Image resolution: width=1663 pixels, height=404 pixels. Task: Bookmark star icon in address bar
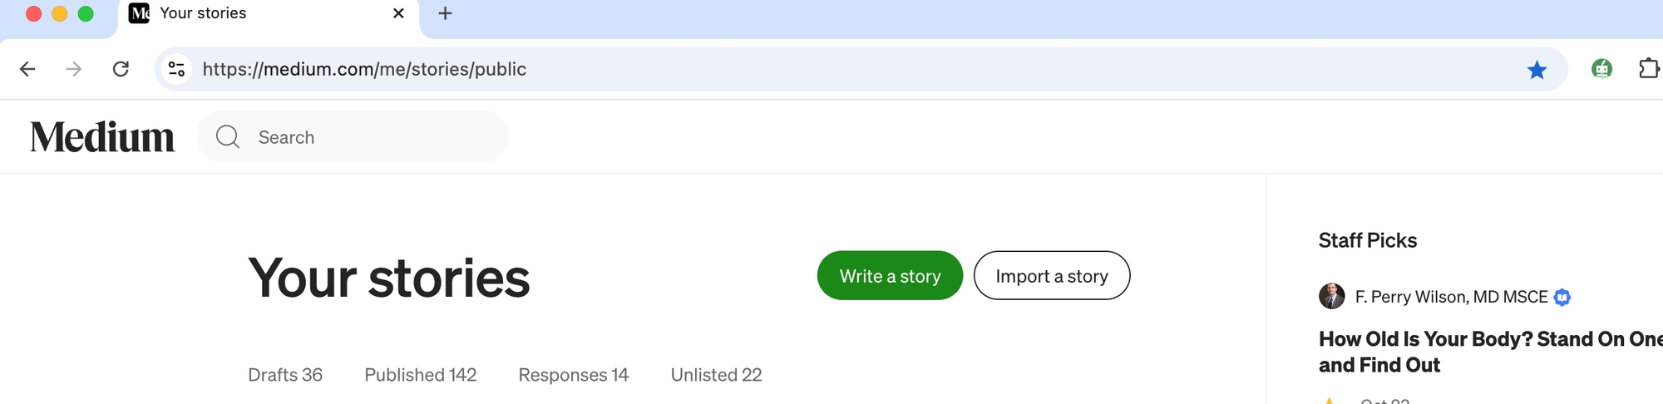(1537, 70)
